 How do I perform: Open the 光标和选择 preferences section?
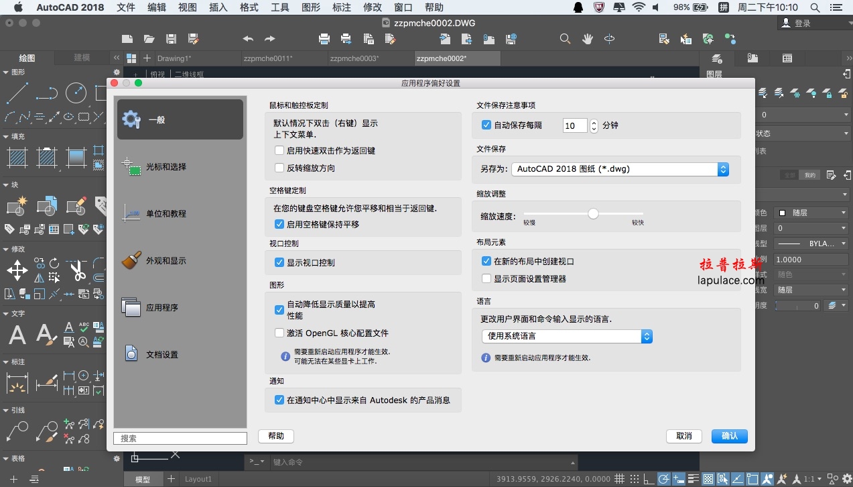click(166, 166)
